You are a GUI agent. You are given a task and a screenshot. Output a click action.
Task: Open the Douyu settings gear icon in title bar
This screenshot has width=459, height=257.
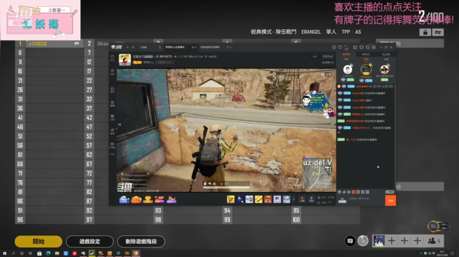coord(374,47)
